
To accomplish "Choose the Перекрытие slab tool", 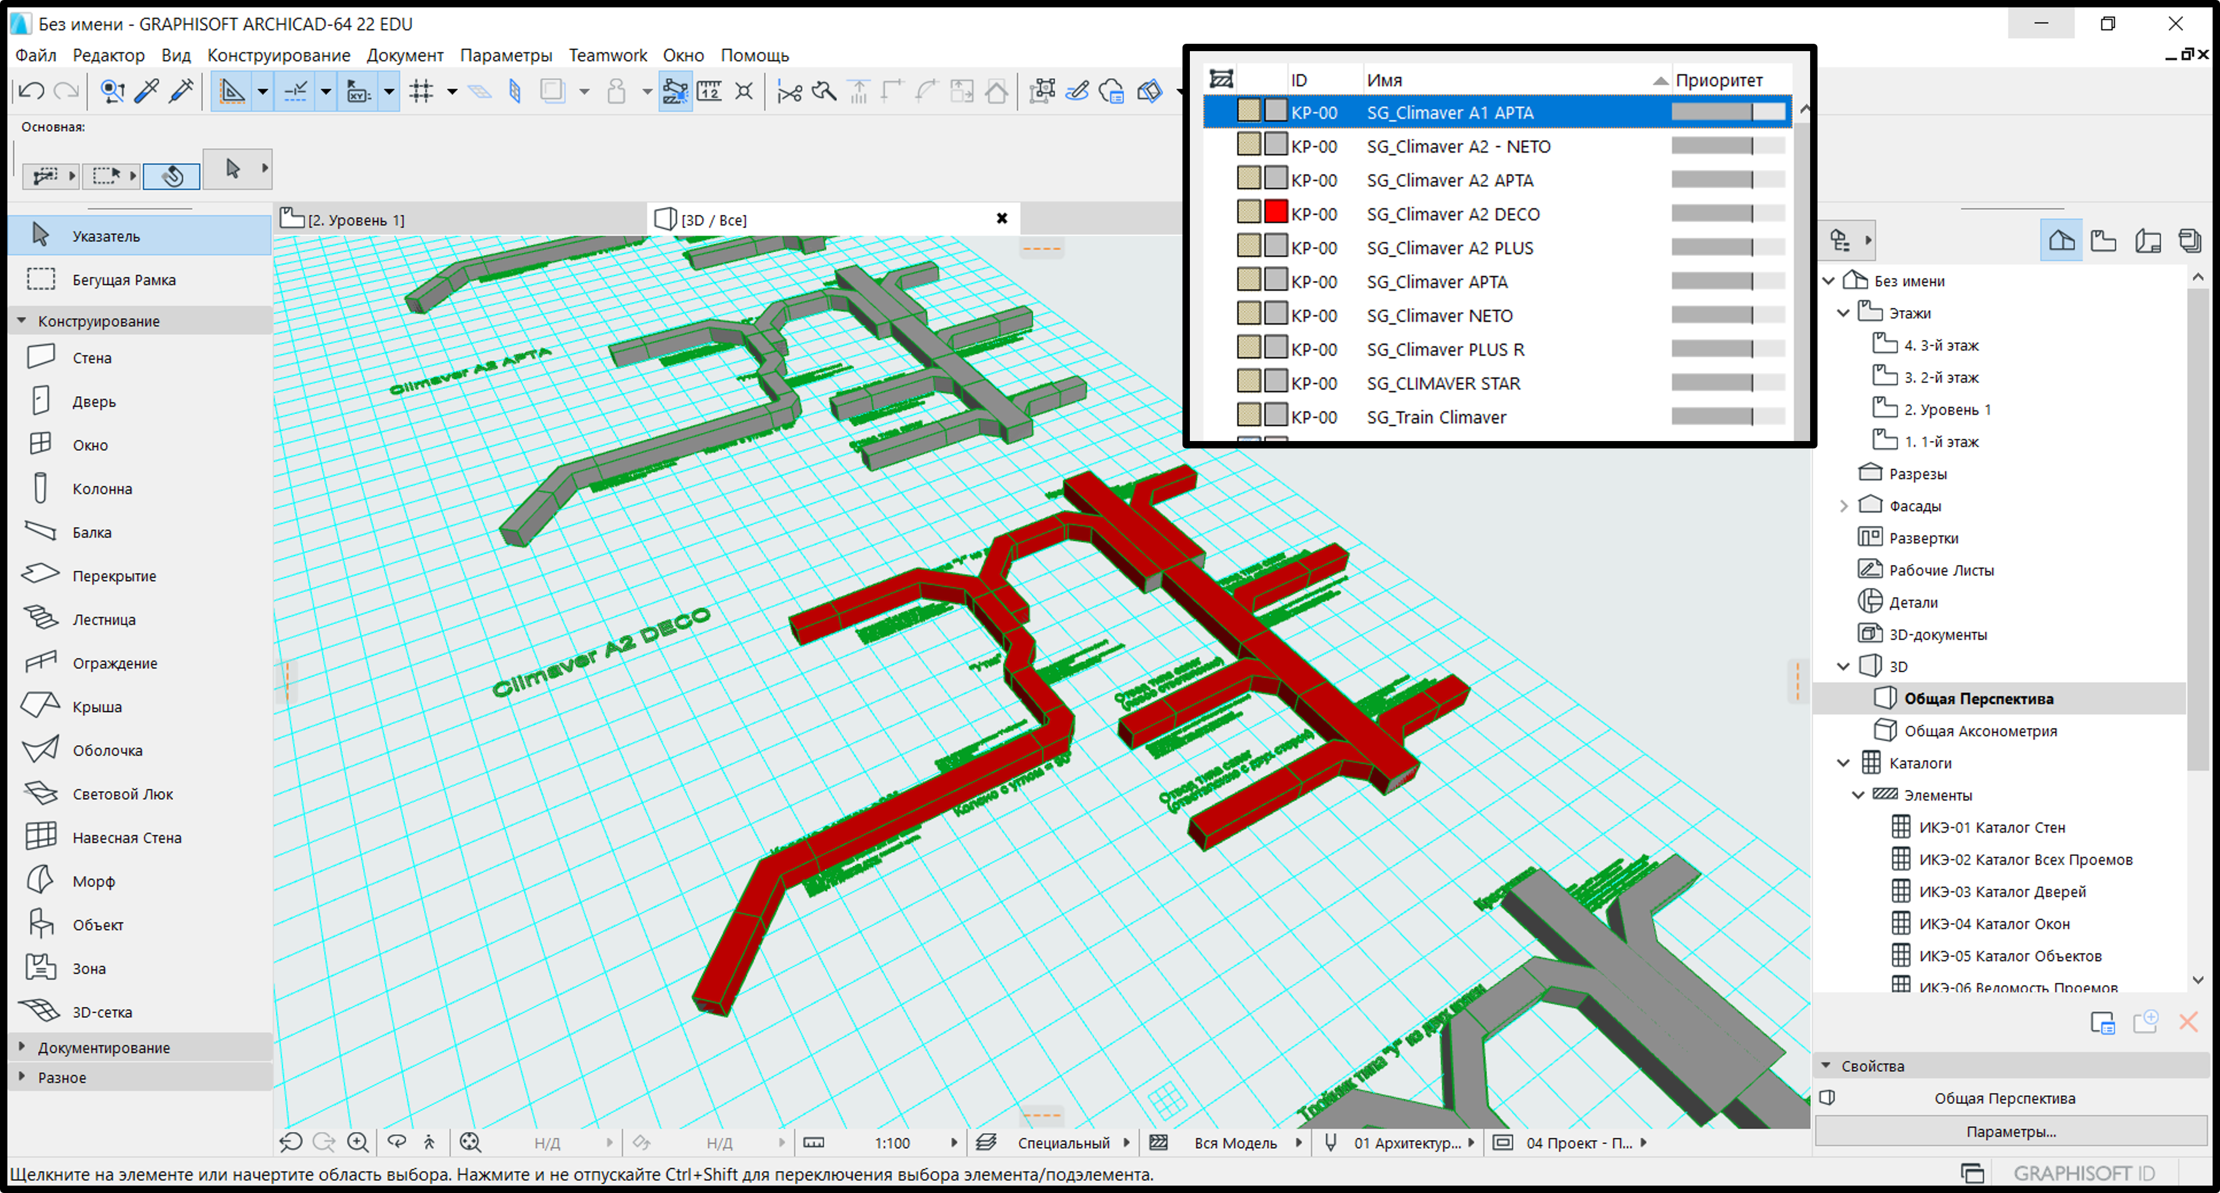I will click(140, 575).
